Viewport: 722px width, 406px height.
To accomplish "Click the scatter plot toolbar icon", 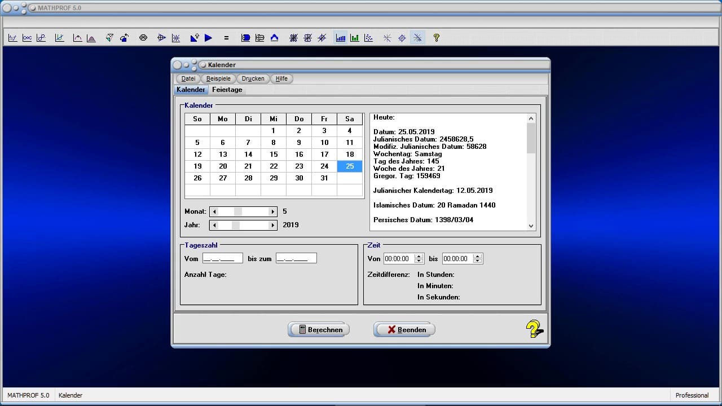I will coord(368,38).
